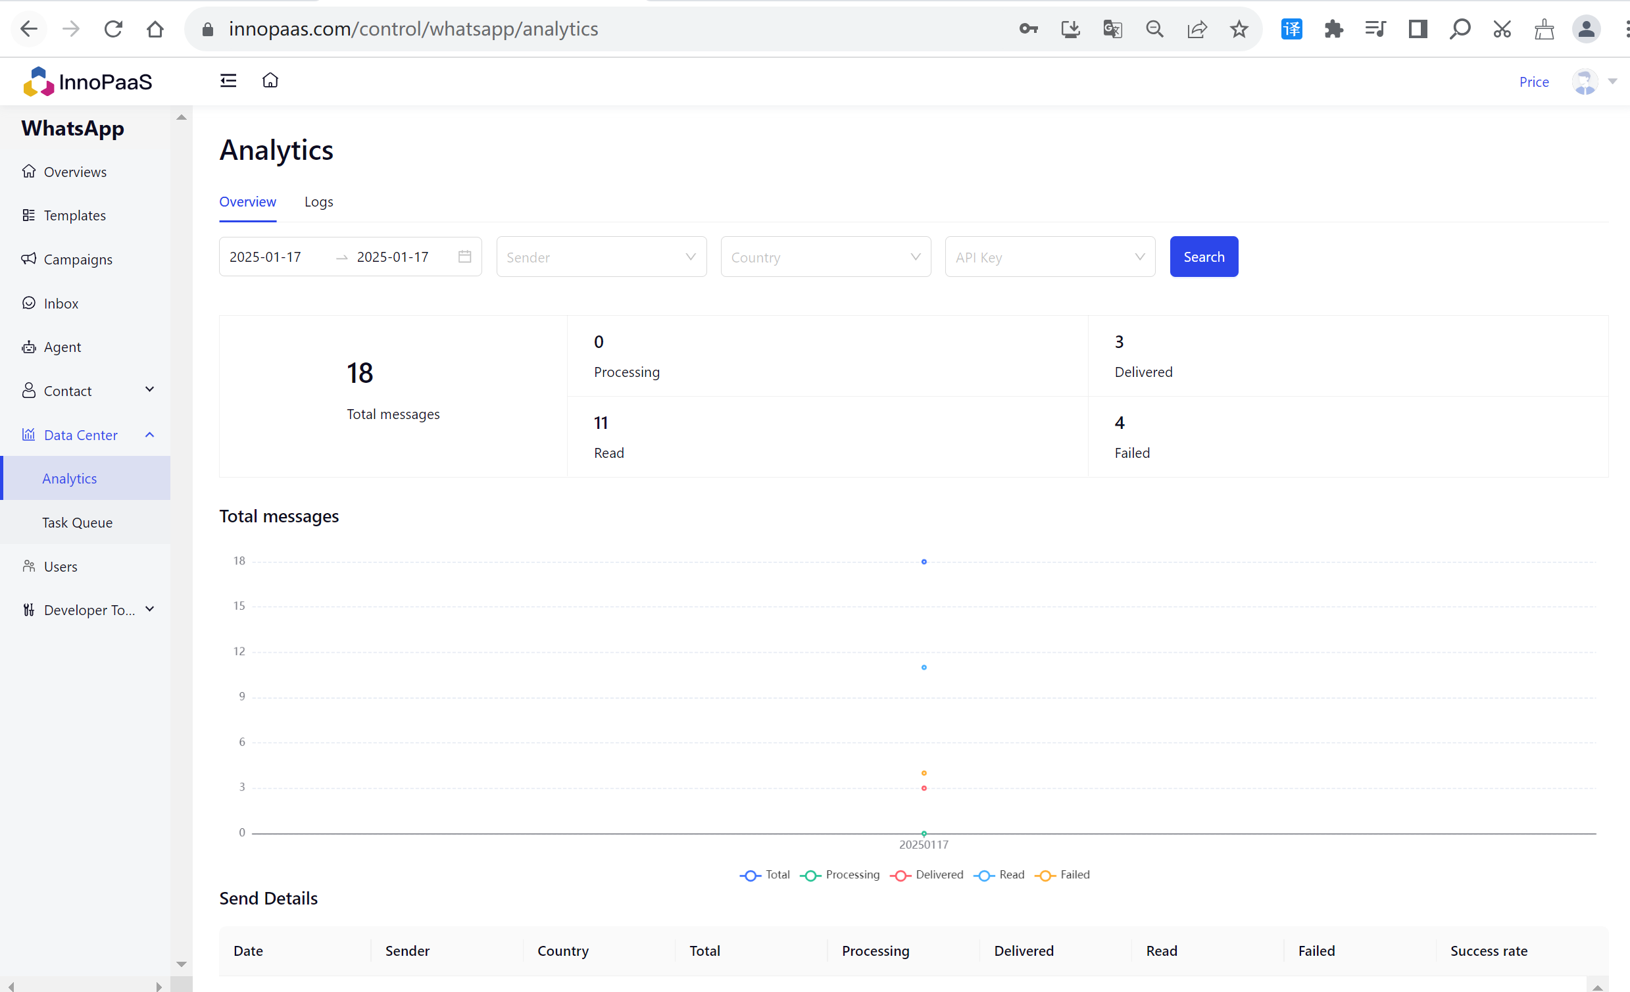Viewport: 1630px width, 992px height.
Task: Open Task Queue in the sidebar
Action: tap(77, 523)
